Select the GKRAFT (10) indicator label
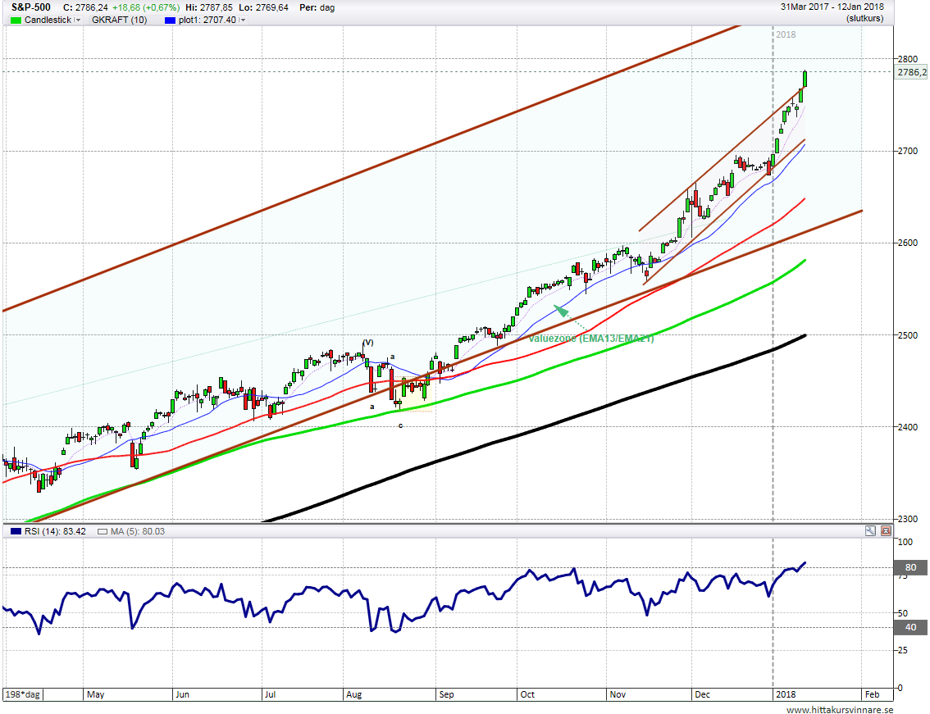Viewport: 930px width, 714px height. click(119, 20)
